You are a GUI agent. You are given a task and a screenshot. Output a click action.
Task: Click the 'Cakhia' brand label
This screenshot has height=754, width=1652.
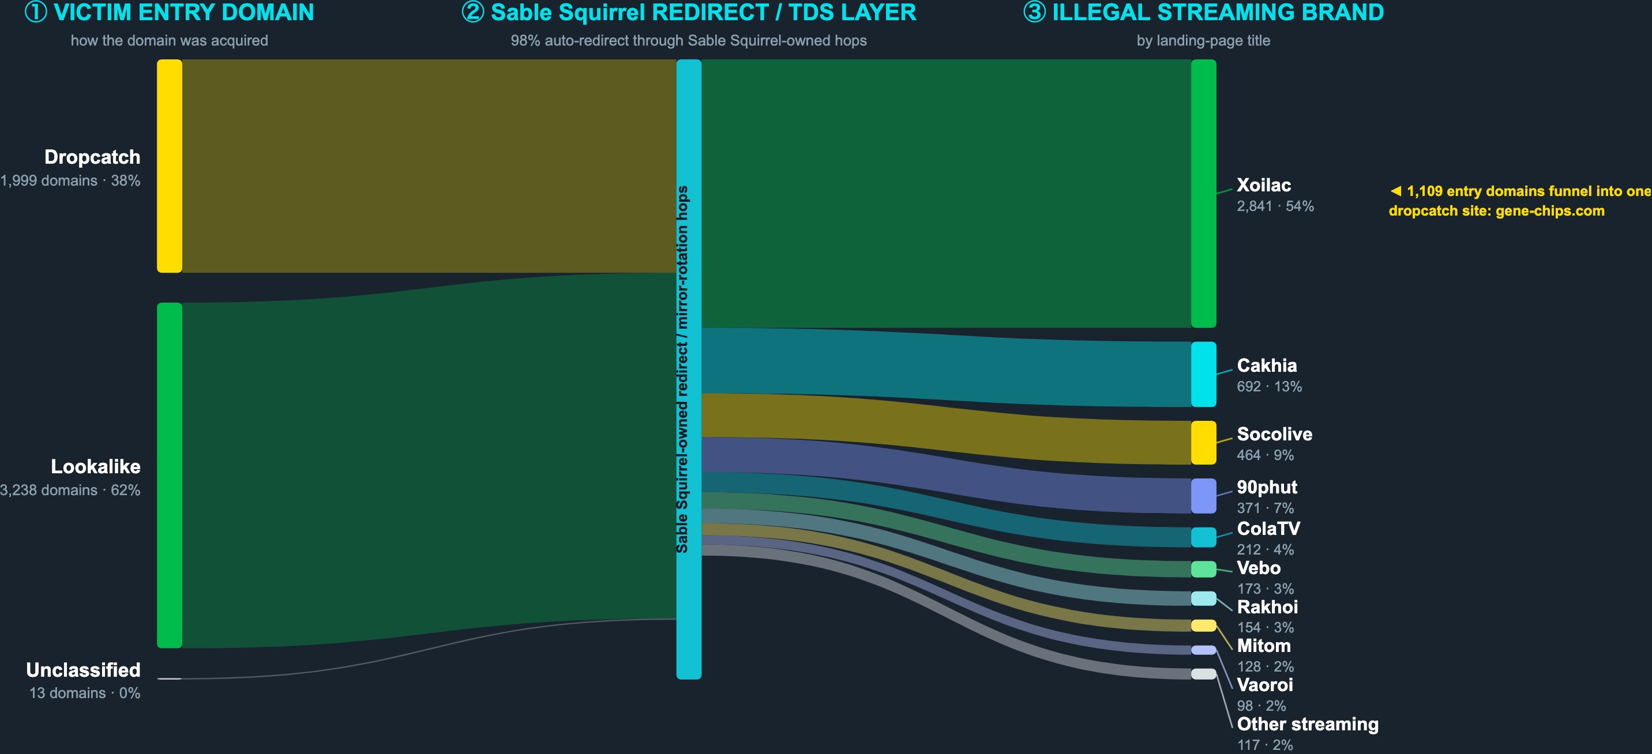[x=1267, y=365]
